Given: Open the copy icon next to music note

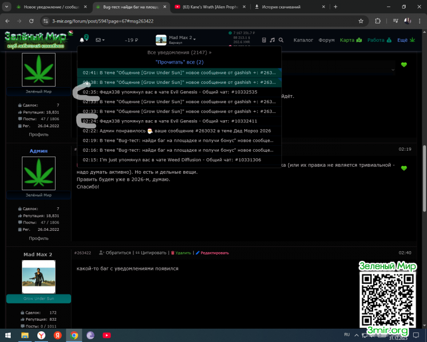Looking at the screenshot, I should (x=263, y=40).
